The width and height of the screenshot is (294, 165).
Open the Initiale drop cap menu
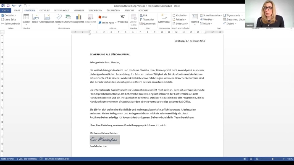(x=206, y=23)
